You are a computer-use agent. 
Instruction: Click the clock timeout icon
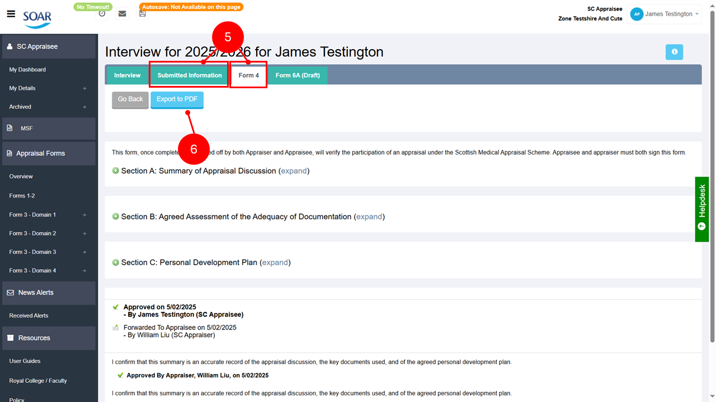coord(102,13)
